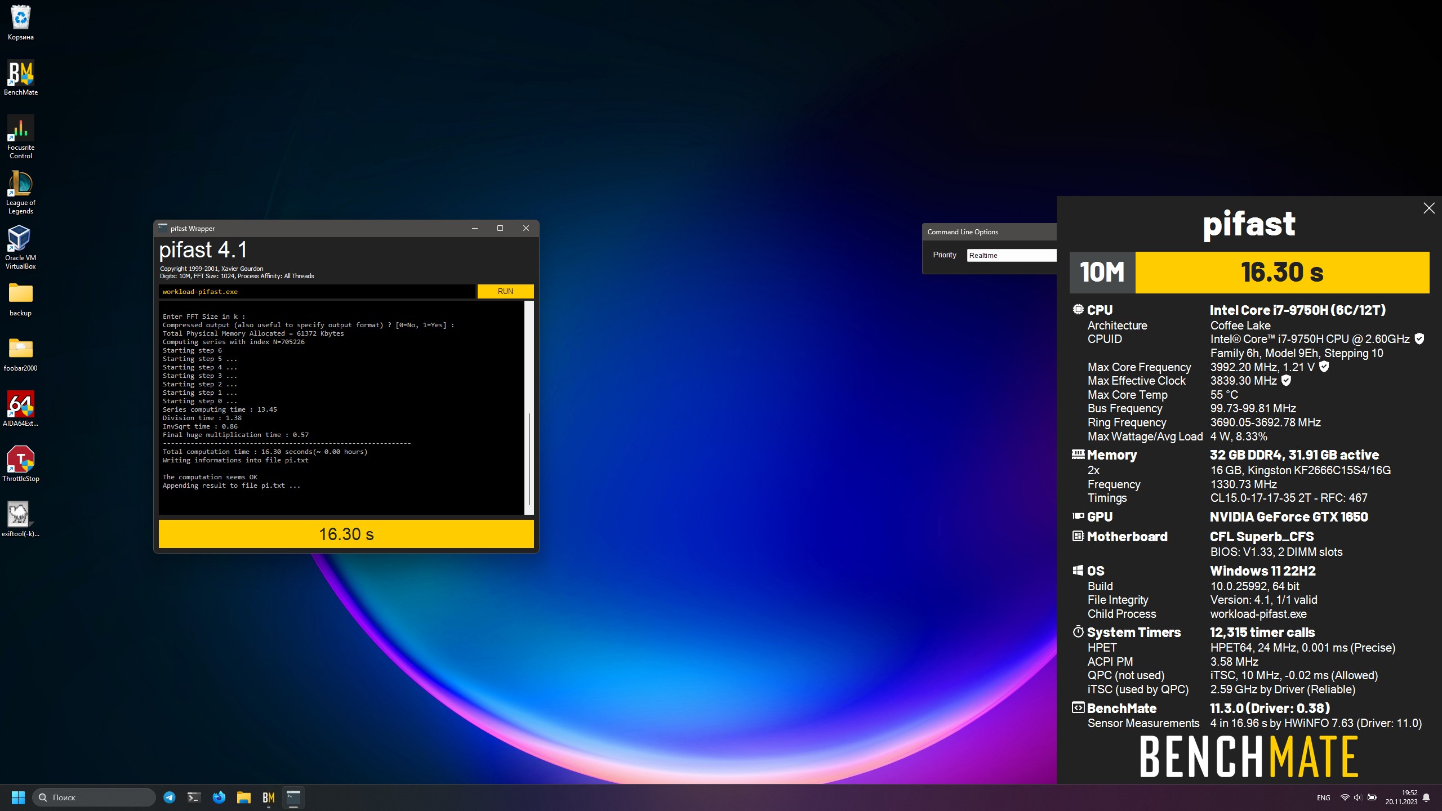Screen dimensions: 1442x811
Task: Close the pifast Wrapper window
Action: click(526, 228)
